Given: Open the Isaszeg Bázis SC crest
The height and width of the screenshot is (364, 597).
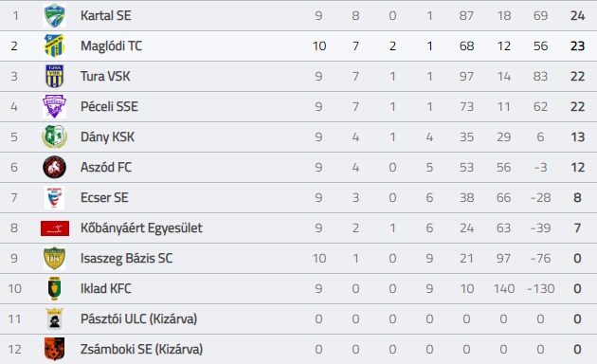Looking at the screenshot, I should pos(54,258).
